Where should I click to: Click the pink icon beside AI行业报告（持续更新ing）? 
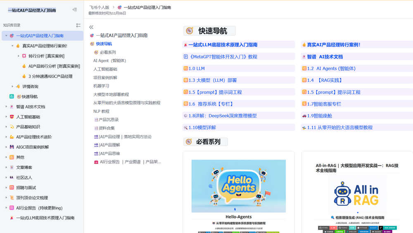12,208
